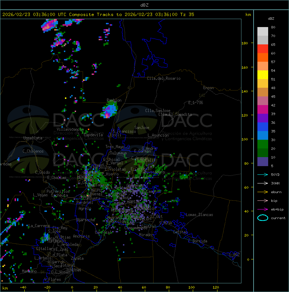Click the bright green 20-30 dBZ swatch
The height and width of the screenshot is (292, 289).
pos(263,144)
